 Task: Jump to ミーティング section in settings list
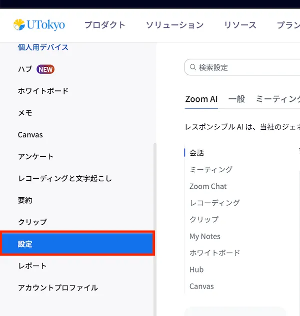[x=211, y=170]
